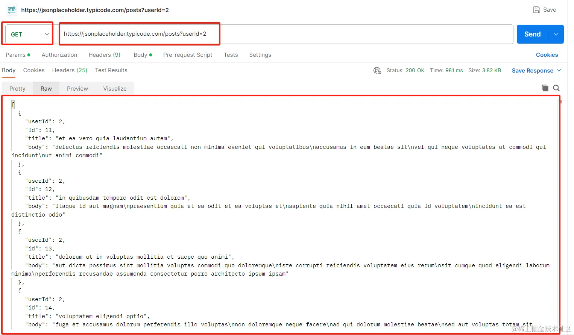Click the Status: 200 OK text
This screenshot has width=574, height=335.
tap(405, 70)
